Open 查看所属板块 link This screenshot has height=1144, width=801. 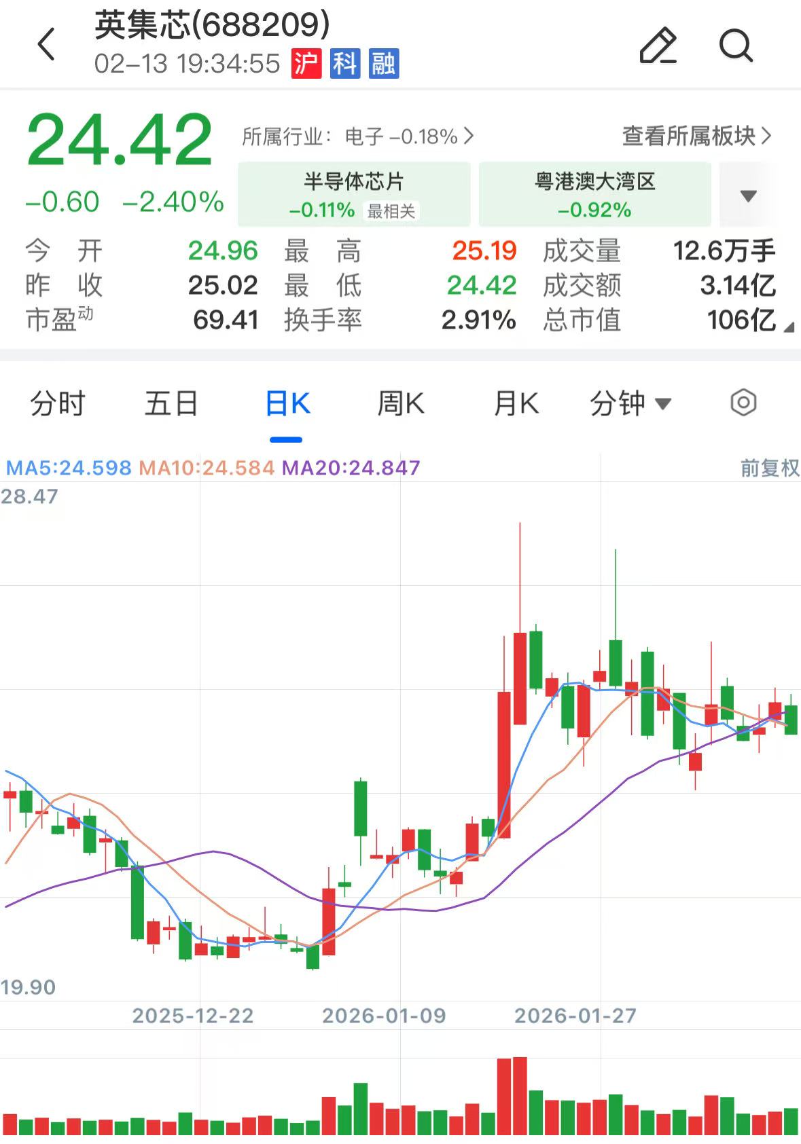click(x=697, y=136)
